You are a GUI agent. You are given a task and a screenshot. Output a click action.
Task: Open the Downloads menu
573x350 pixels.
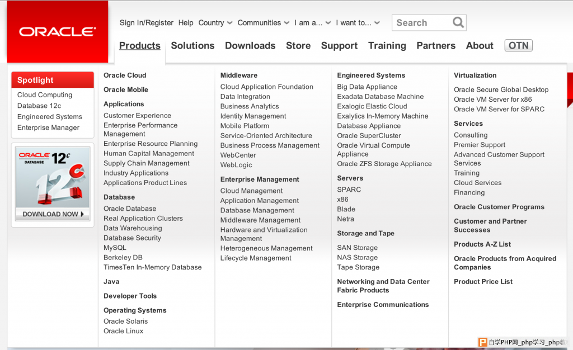click(x=250, y=46)
